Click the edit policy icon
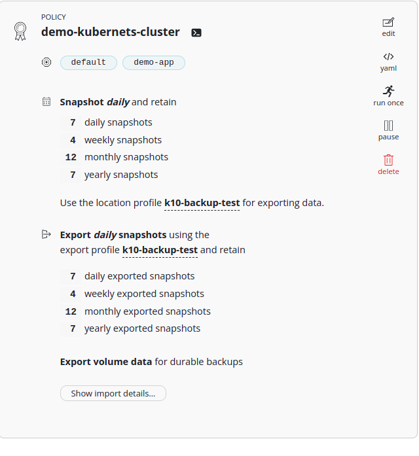This screenshot has height=456, width=419. [x=388, y=22]
